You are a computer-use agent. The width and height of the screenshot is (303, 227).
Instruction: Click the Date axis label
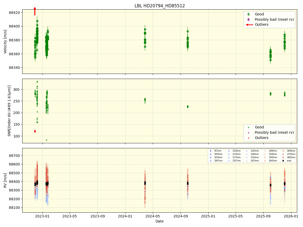click(x=160, y=221)
